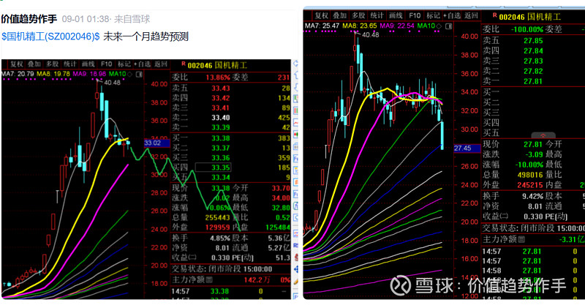Click the stock title 002046 国机精工 in the right chart

pyautogui.click(x=530, y=17)
